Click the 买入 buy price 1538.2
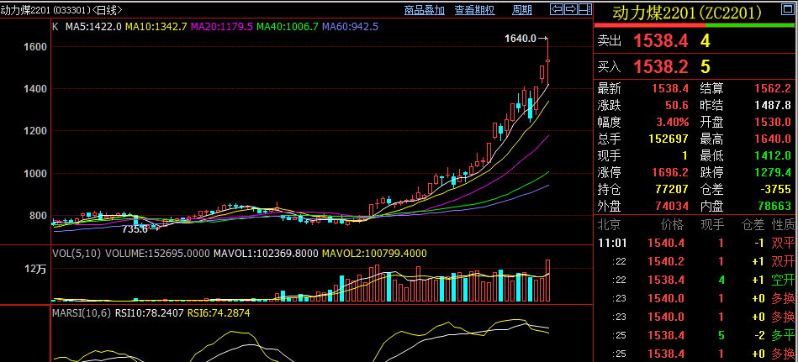798x362 pixels. [660, 66]
